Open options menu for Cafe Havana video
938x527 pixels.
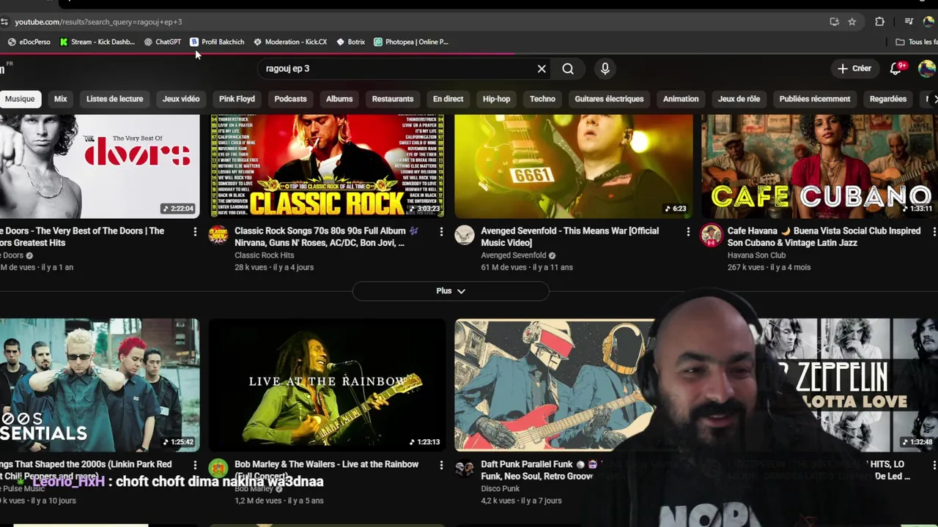(934, 231)
